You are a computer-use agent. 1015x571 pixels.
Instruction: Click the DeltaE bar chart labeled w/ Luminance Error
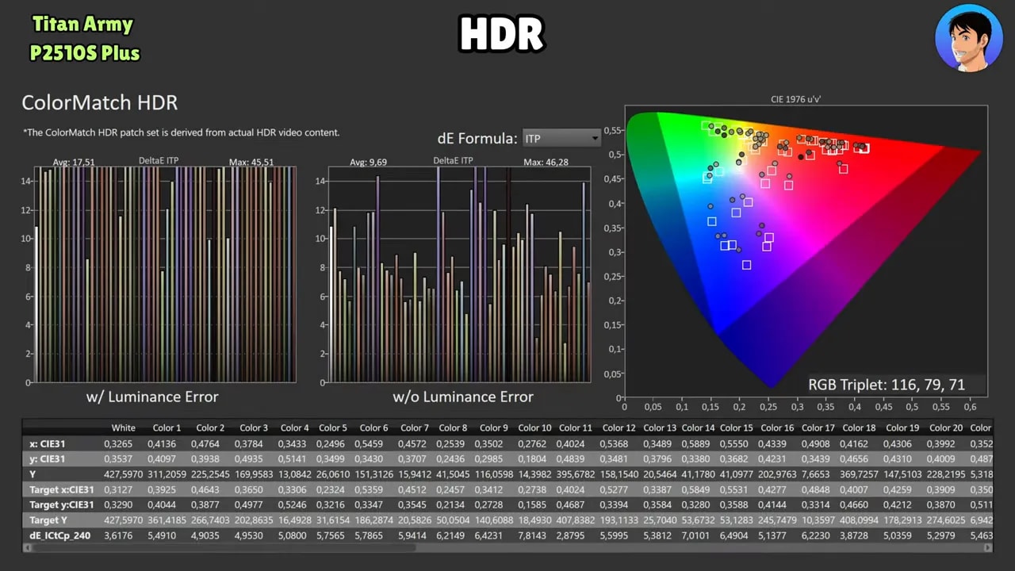tap(165, 274)
